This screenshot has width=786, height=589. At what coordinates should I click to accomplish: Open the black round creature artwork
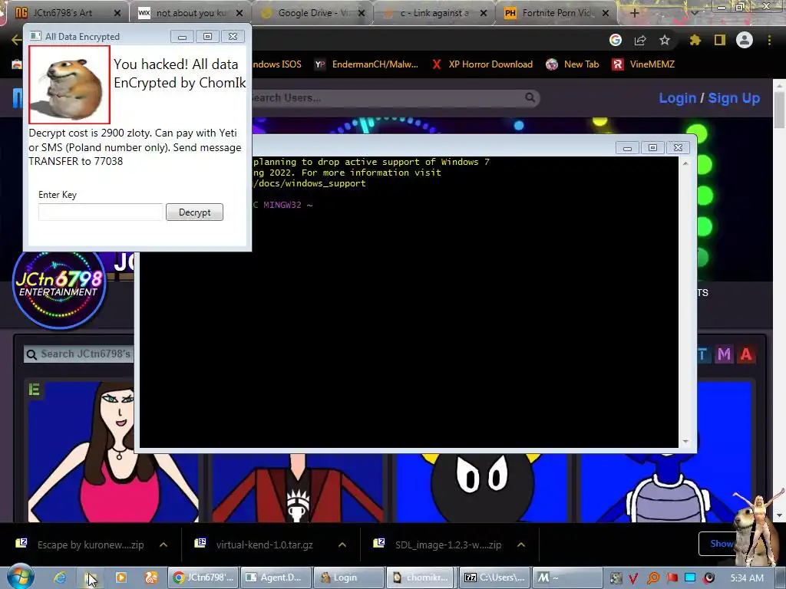[482, 488]
